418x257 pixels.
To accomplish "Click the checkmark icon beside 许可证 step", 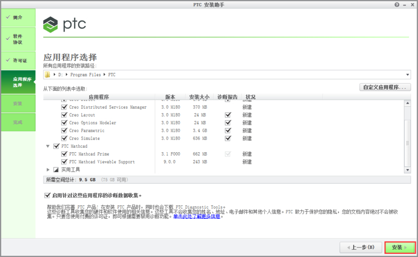I will tap(7, 60).
